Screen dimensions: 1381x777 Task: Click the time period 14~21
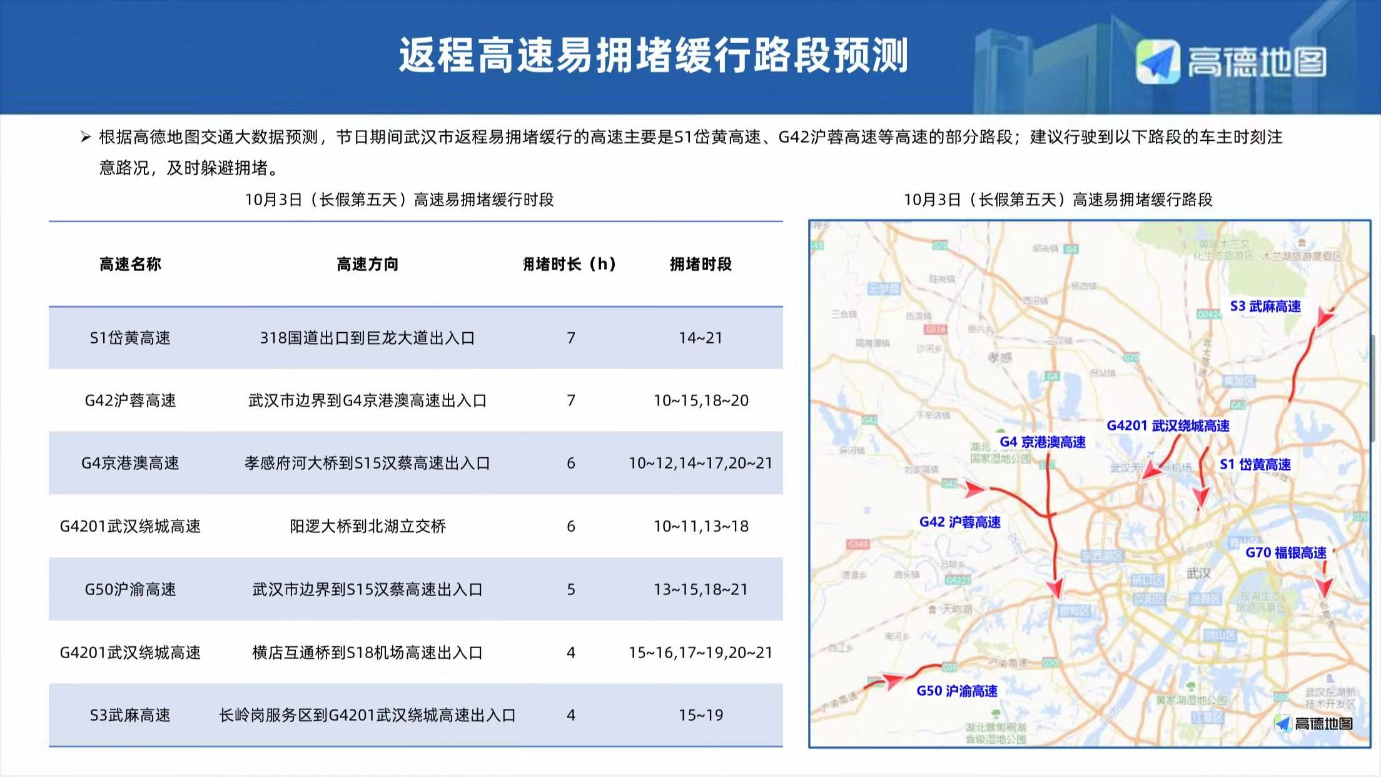tap(701, 338)
